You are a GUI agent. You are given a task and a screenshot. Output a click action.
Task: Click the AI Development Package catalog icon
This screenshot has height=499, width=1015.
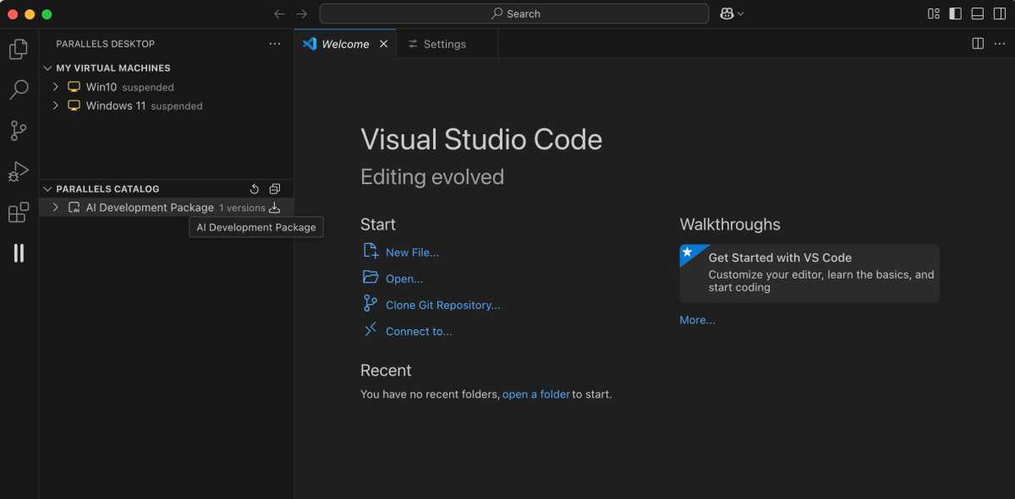pos(74,208)
